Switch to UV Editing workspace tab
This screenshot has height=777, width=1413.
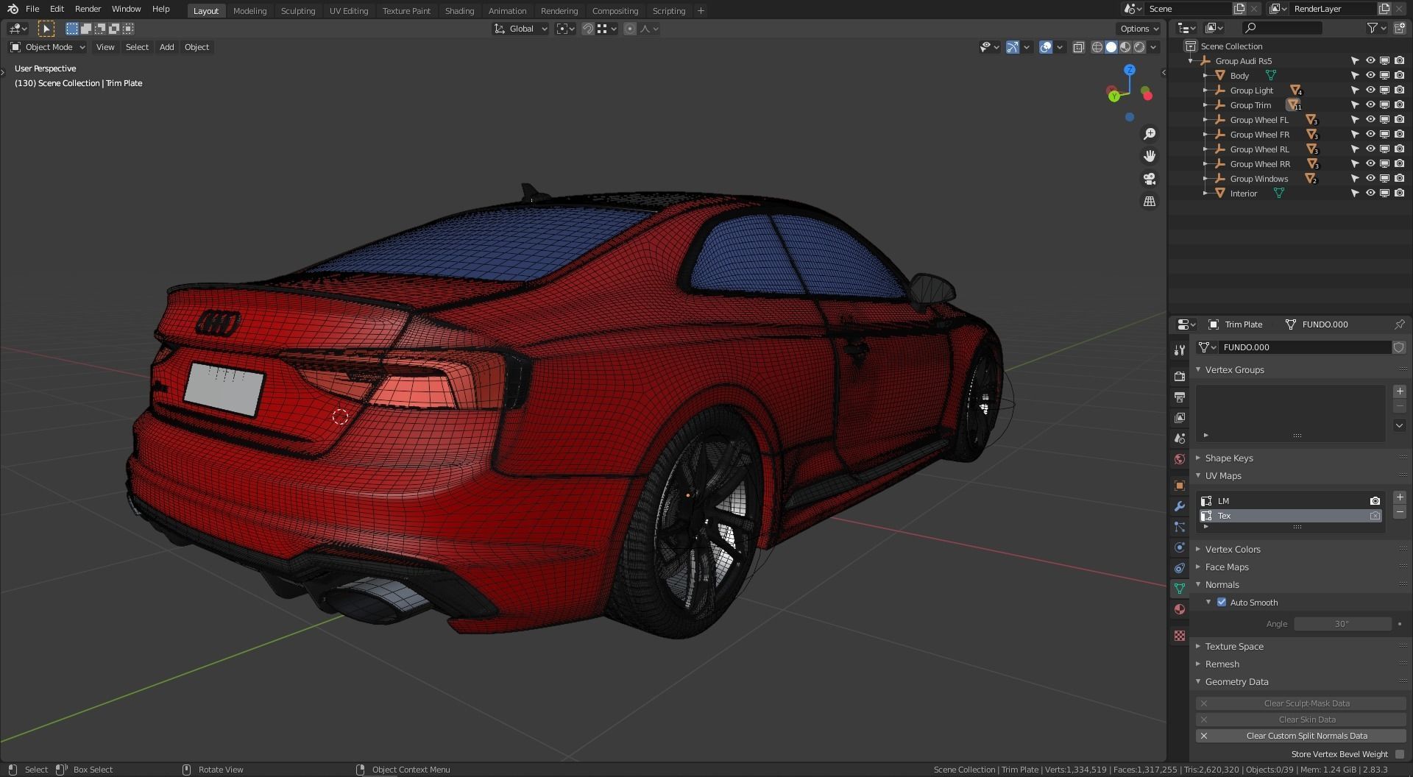point(349,10)
